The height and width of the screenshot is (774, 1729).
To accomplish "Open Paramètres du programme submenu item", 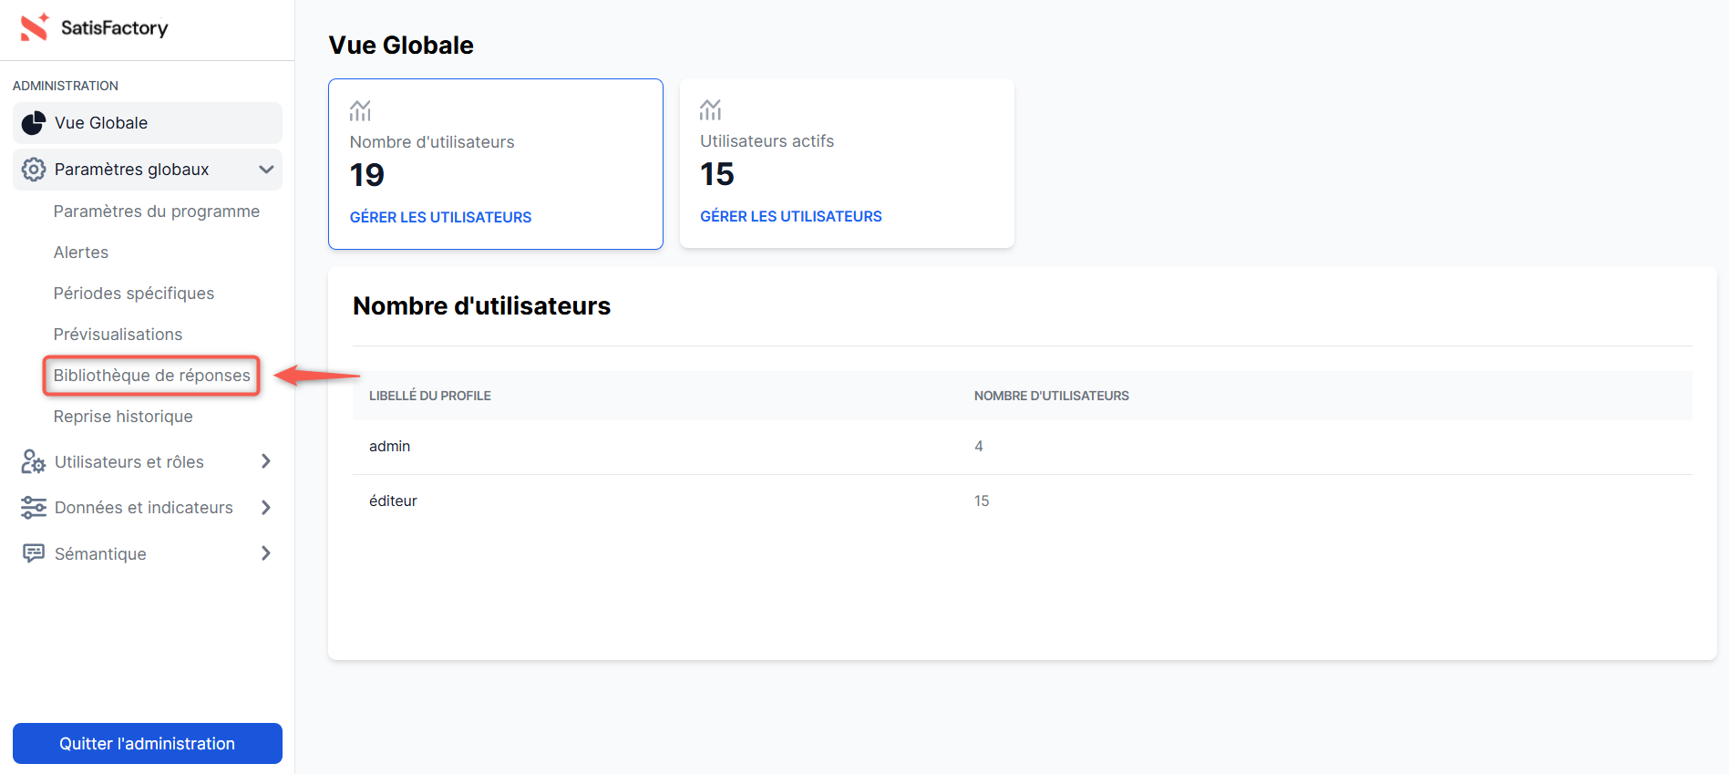I will click(x=157, y=212).
